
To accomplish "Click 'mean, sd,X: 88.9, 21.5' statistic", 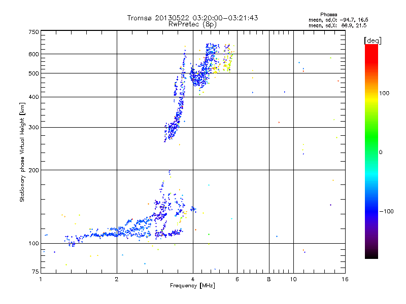I will pos(337,25).
